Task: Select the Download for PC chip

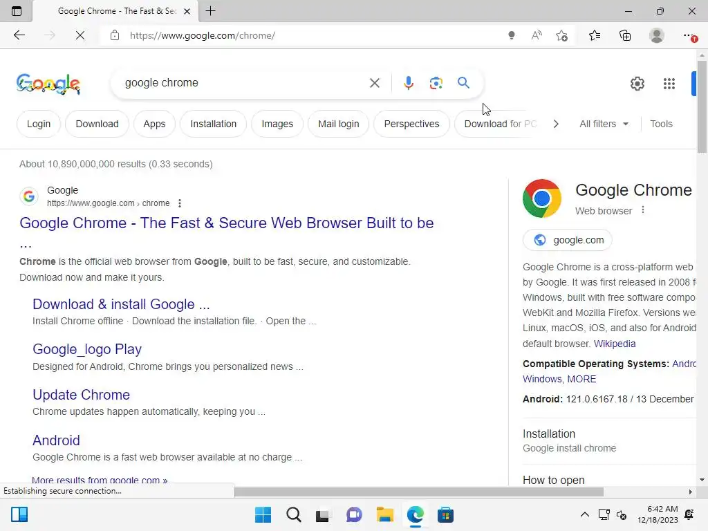Action: pyautogui.click(x=496, y=124)
